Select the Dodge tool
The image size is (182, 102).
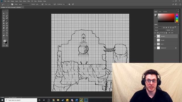tap(7, 28)
